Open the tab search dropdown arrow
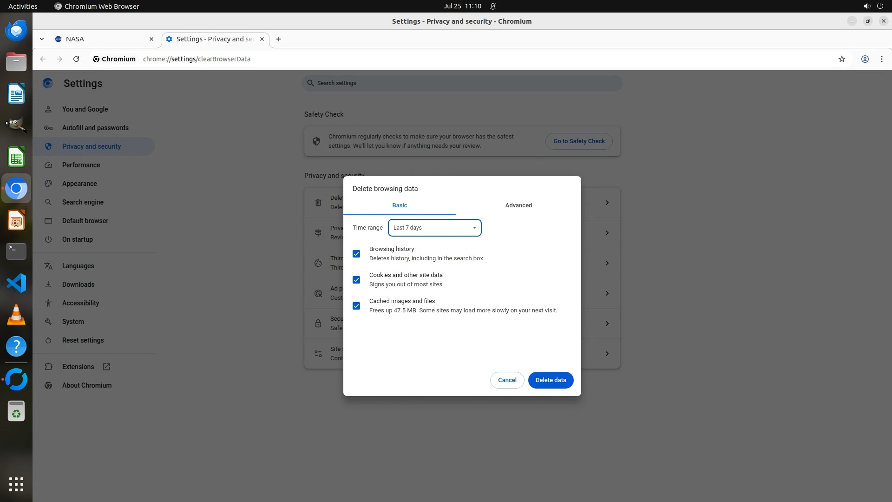 [x=42, y=39]
